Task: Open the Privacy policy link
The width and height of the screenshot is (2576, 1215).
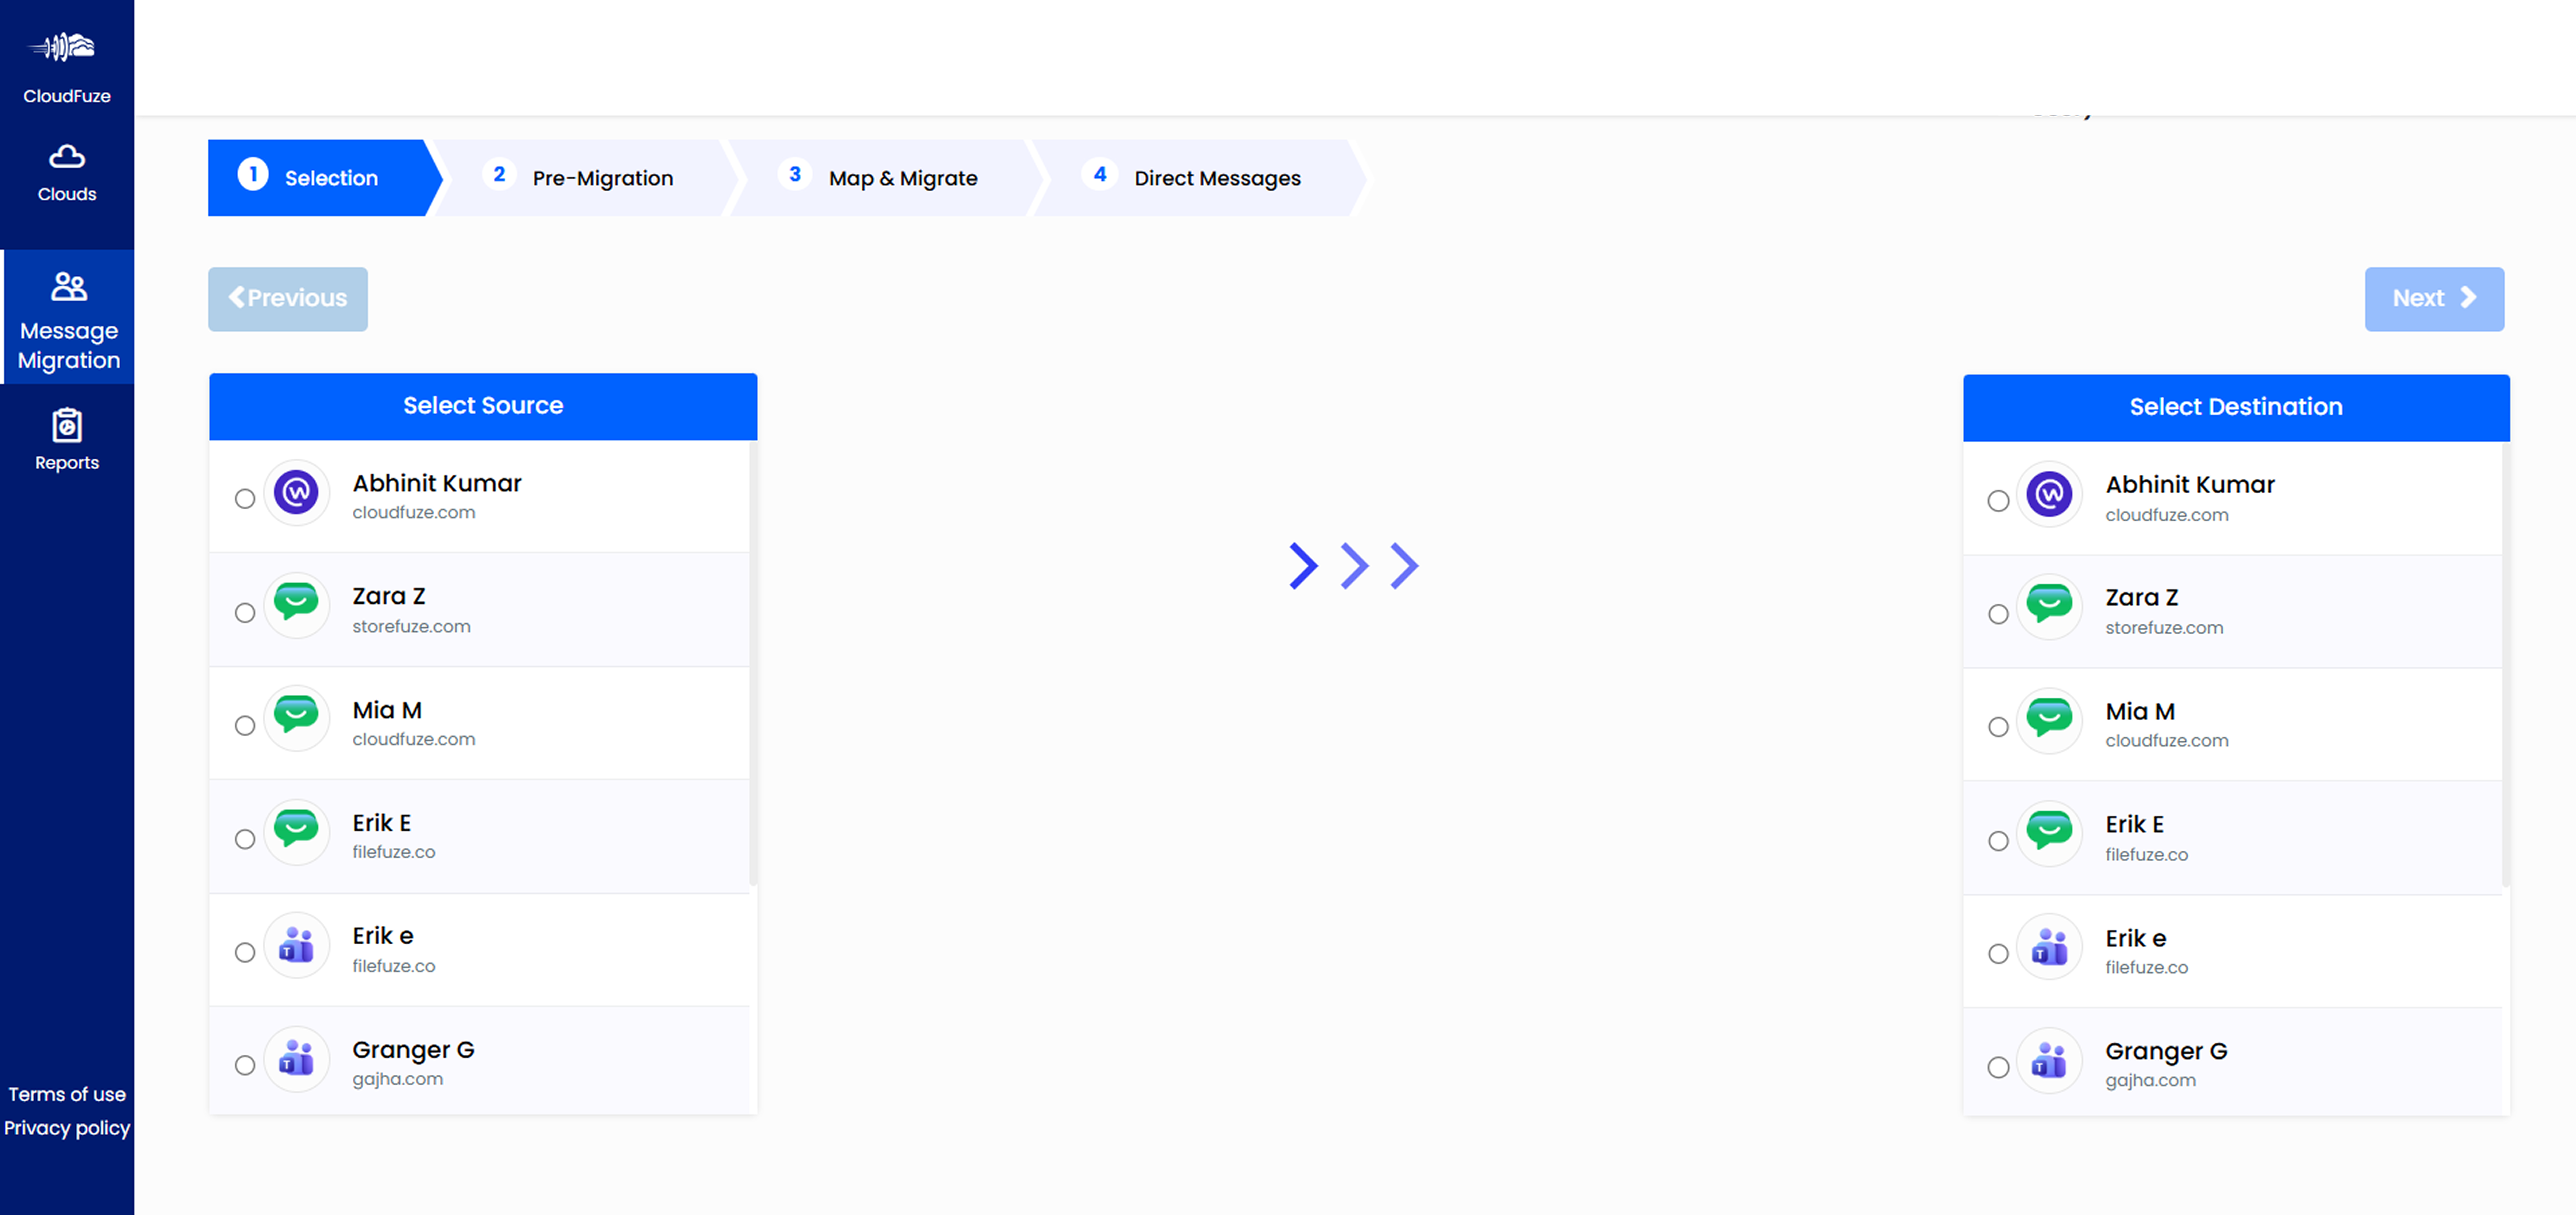Action: 67,1128
